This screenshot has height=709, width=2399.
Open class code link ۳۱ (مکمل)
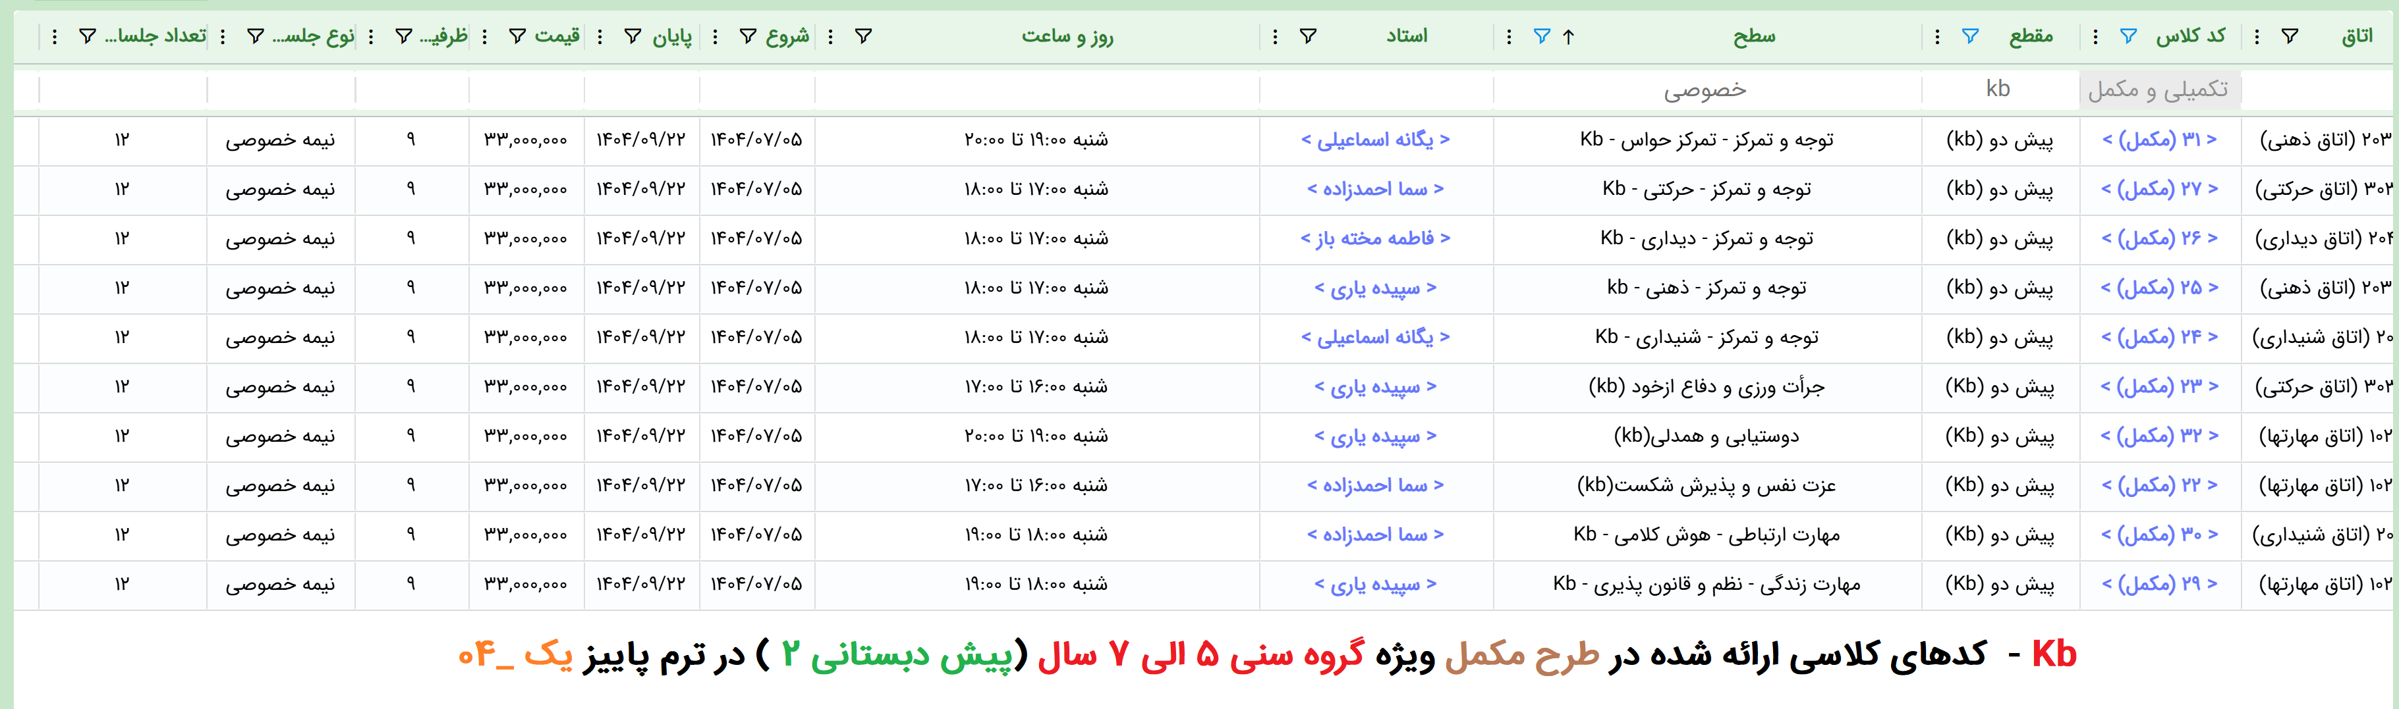pyautogui.click(x=2159, y=140)
